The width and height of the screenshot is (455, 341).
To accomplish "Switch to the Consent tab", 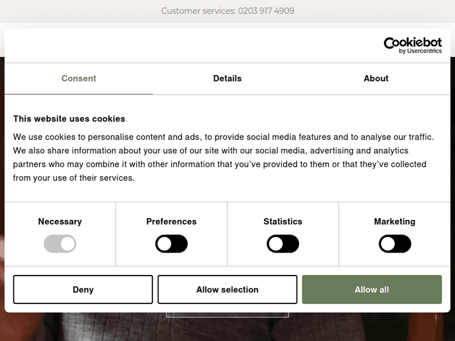I will click(79, 79).
